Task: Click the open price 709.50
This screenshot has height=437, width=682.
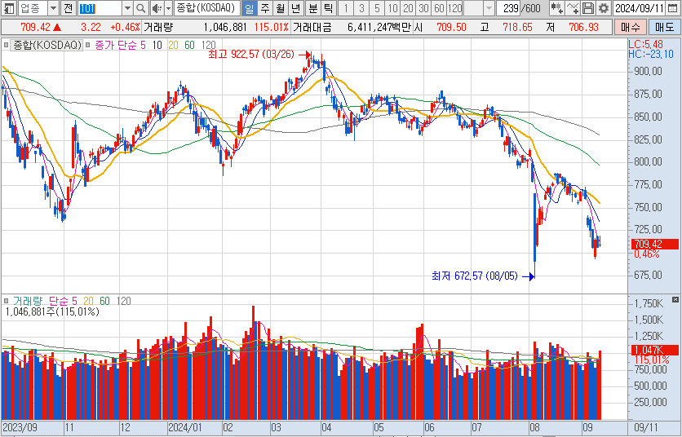Action: tap(451, 28)
